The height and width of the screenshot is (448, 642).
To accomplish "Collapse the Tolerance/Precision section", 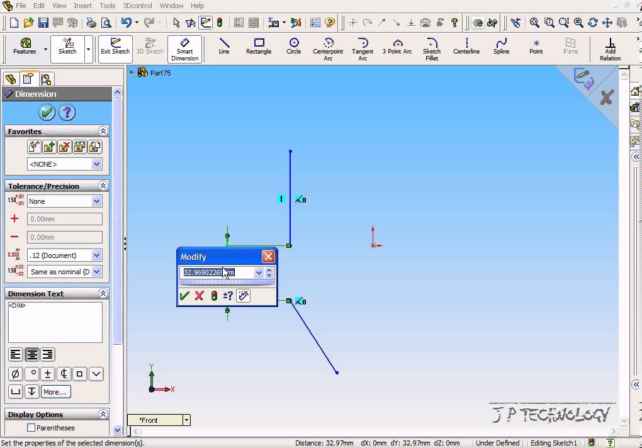I will pos(103,186).
